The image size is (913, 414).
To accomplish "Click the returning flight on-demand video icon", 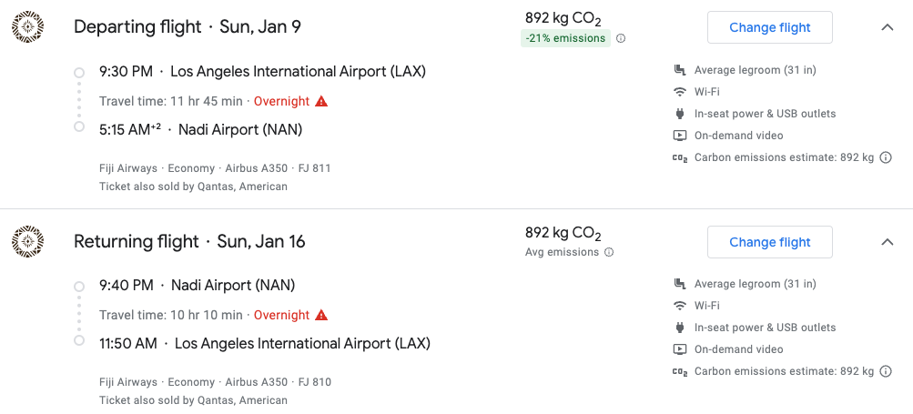I will (679, 349).
